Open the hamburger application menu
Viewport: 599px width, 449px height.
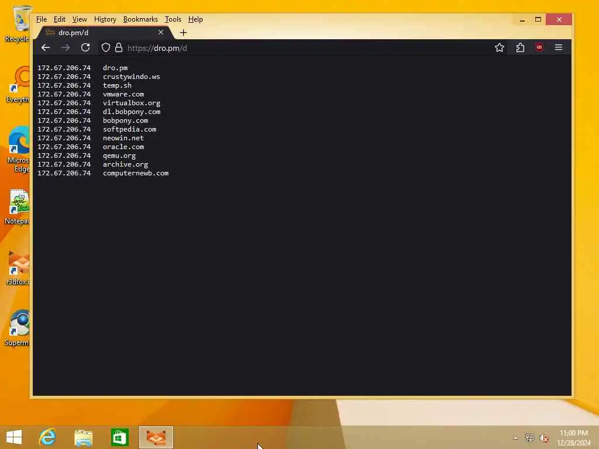click(559, 47)
